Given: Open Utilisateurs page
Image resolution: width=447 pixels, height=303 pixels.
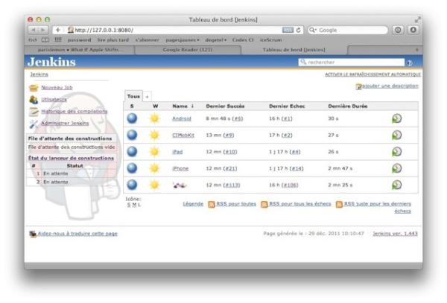Looking at the screenshot, I should pos(54,99).
